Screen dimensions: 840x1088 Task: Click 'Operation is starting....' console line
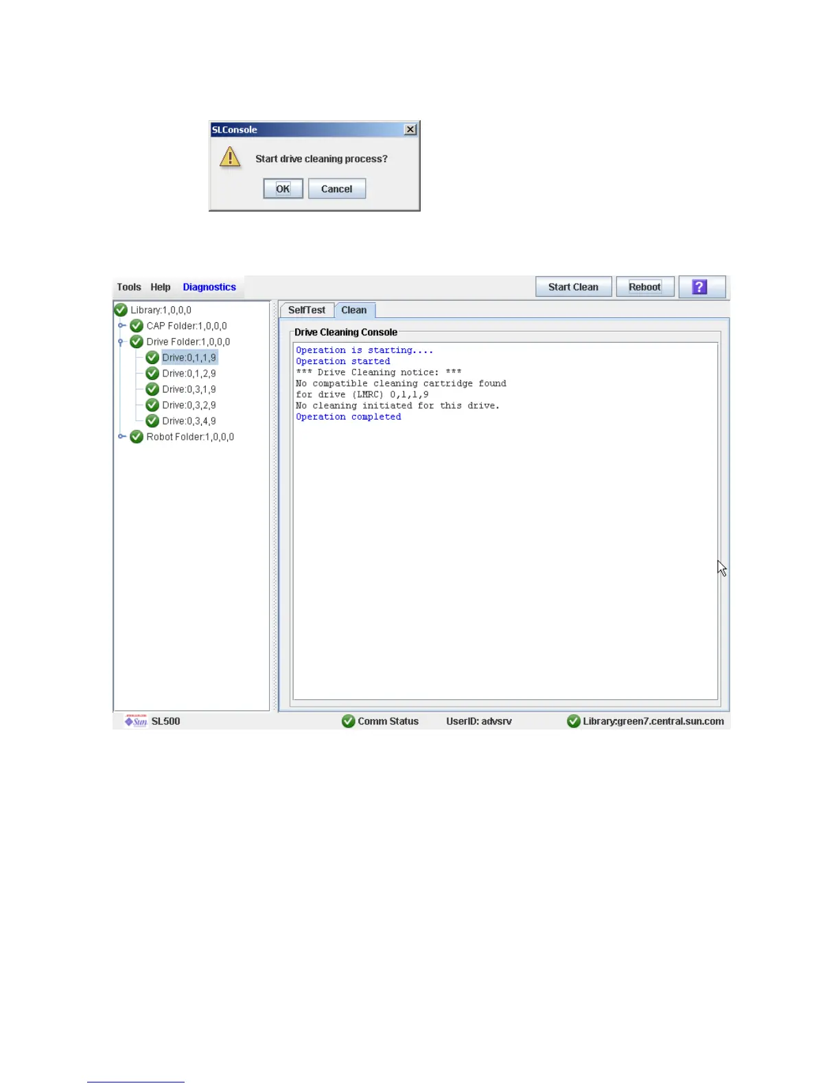(364, 350)
